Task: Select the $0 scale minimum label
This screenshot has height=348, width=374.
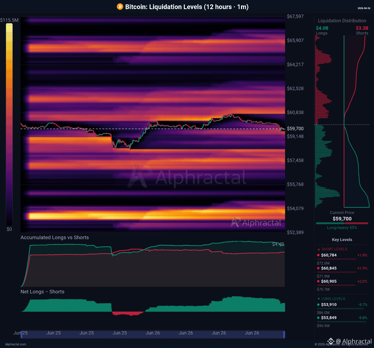Action: [x=9, y=229]
